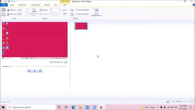The height and width of the screenshot is (110, 195).
Task: Click the Fade out speaker icon
Action: 8,14
